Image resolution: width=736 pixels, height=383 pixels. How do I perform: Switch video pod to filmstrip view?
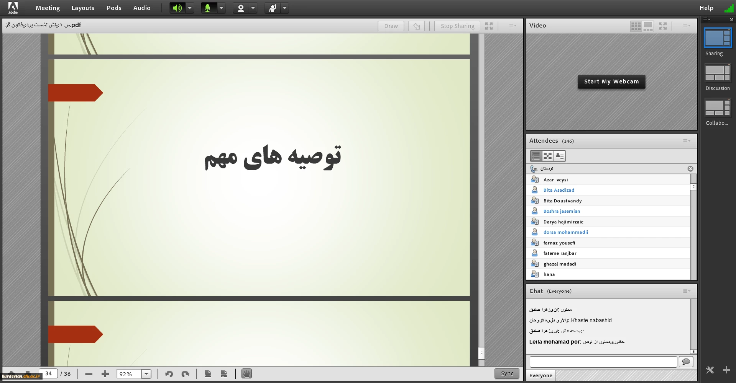648,26
